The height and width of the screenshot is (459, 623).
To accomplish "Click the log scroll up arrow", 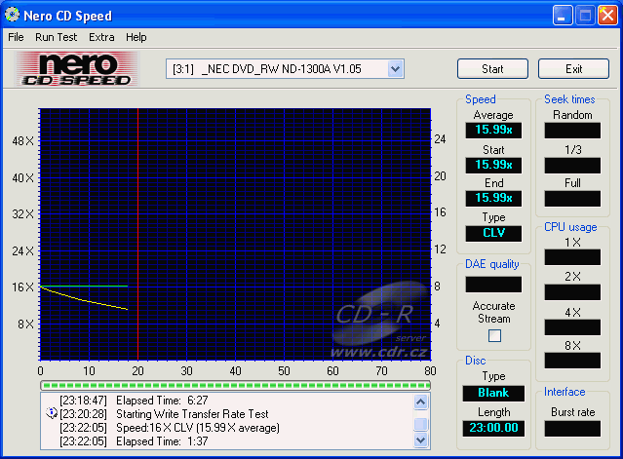I will [421, 402].
